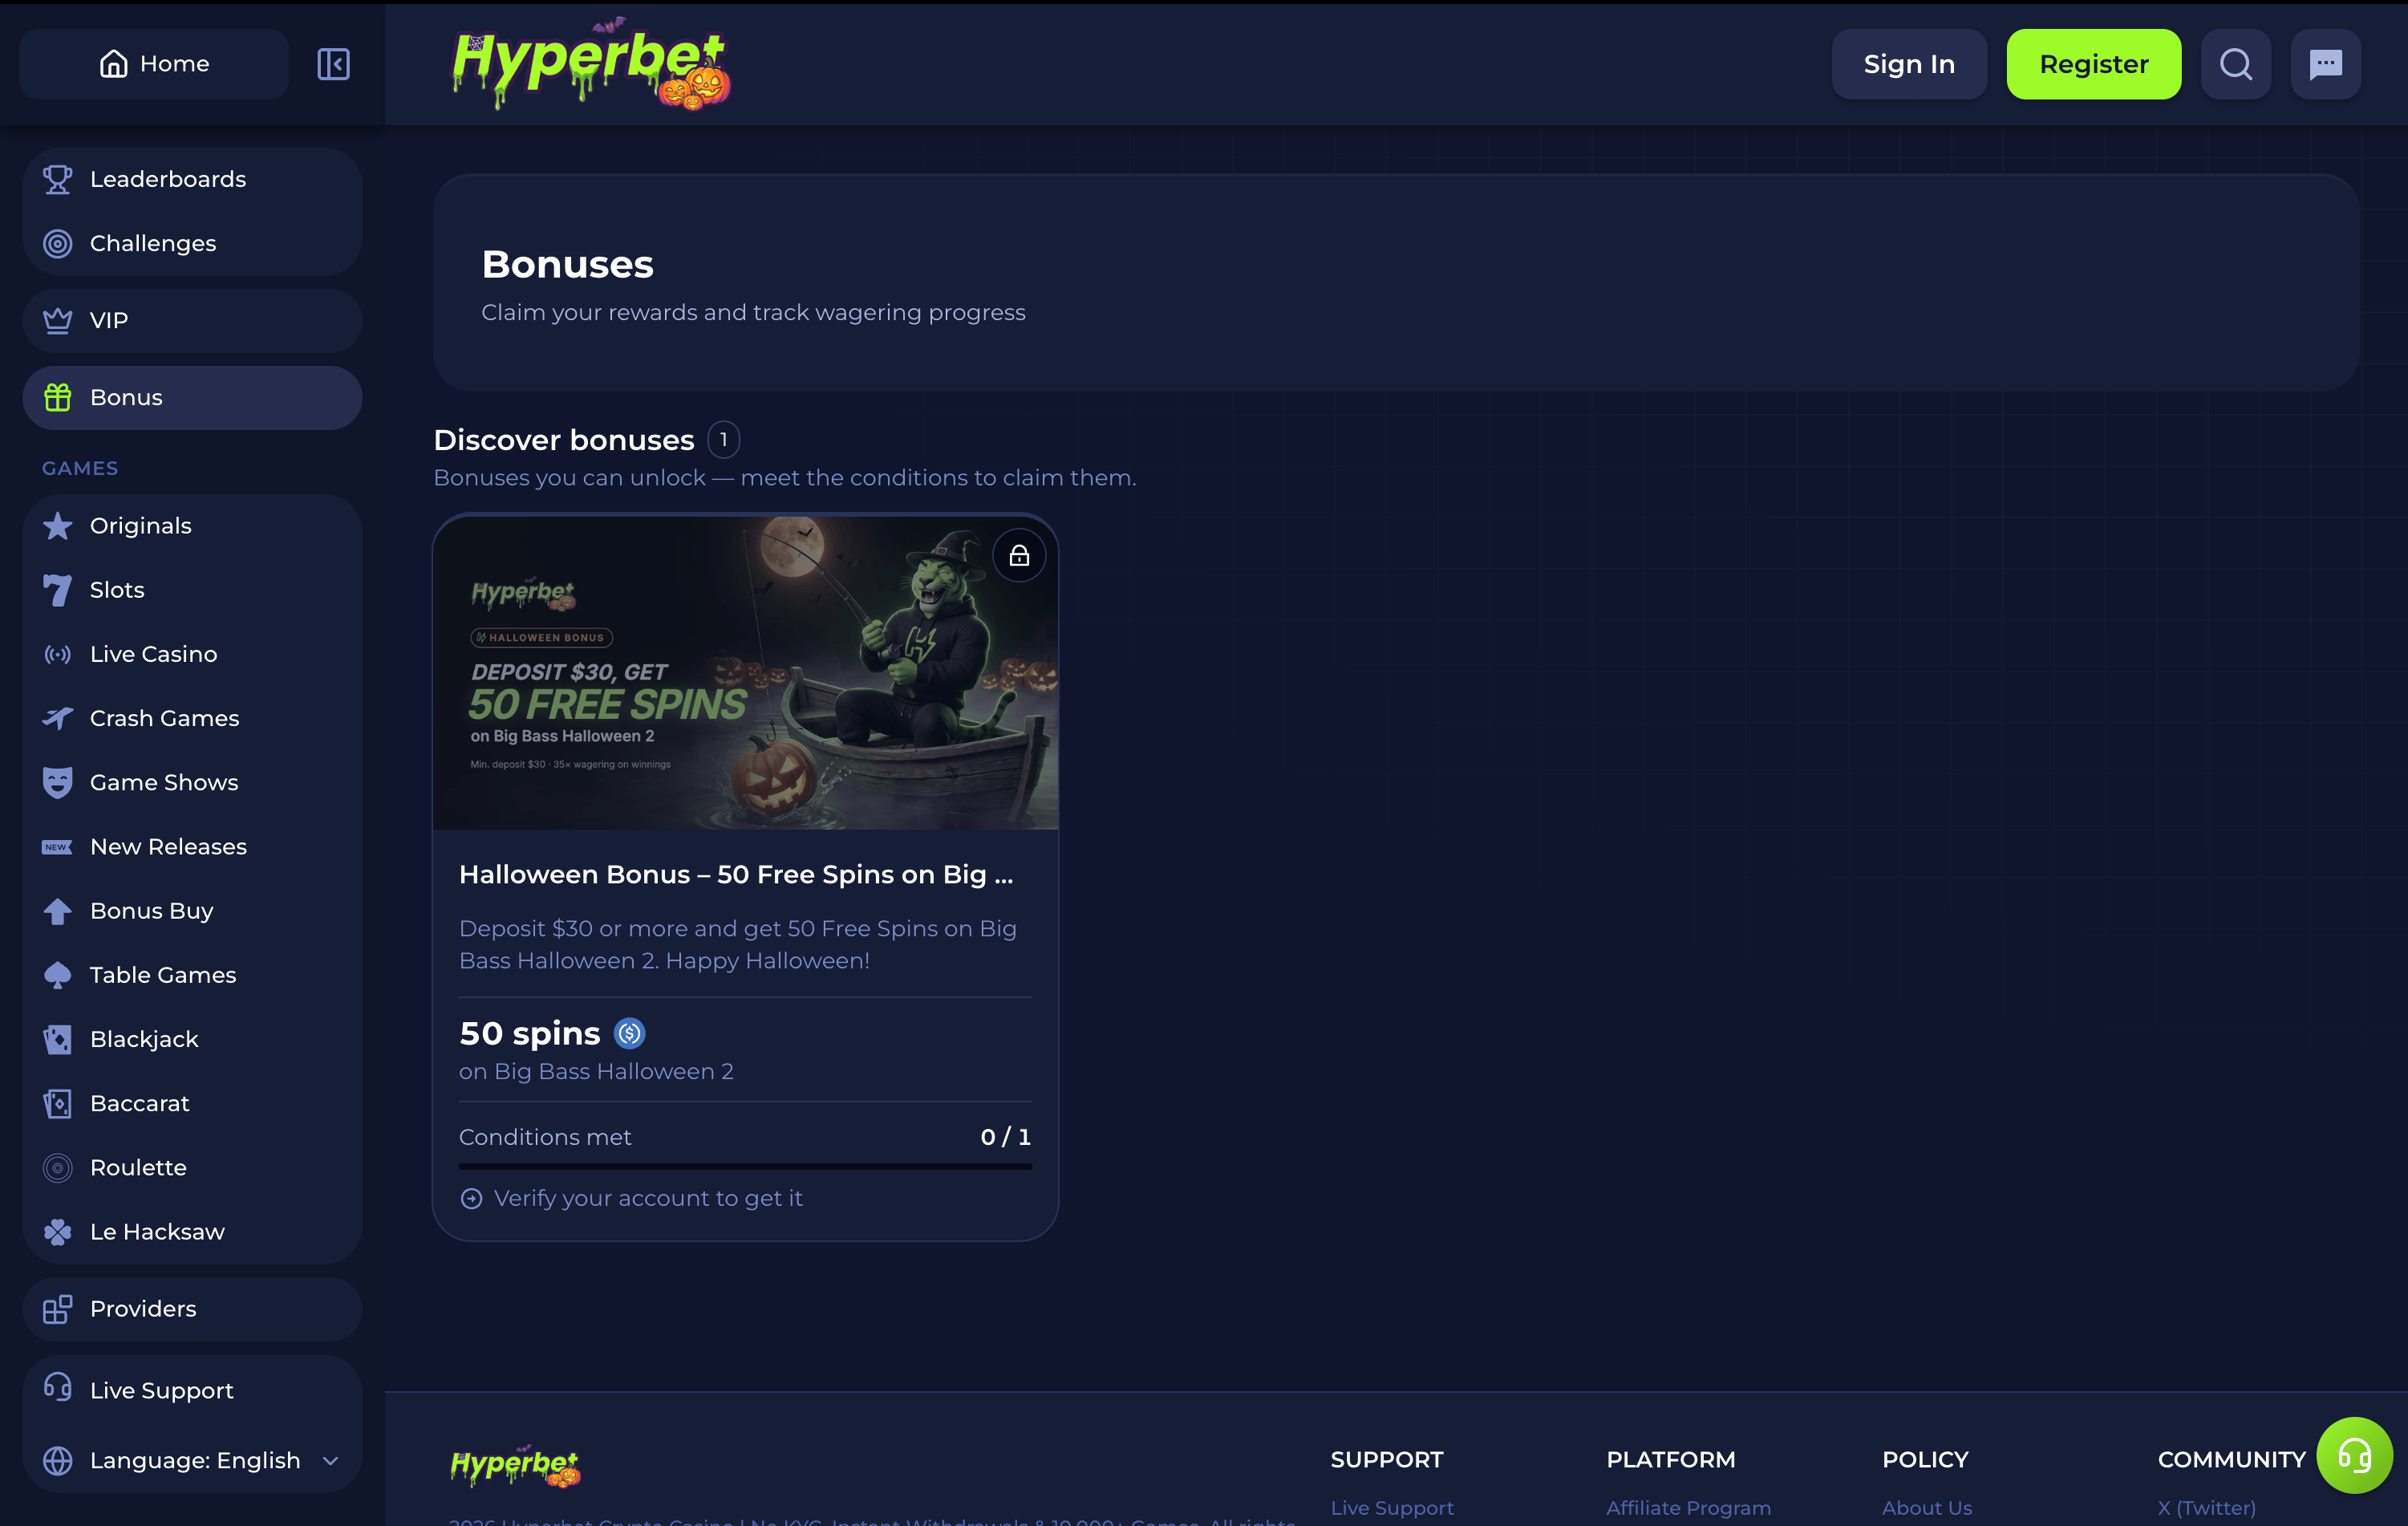This screenshot has width=2408, height=1526.
Task: Click the Crash Games plane icon
Action: (x=58, y=718)
